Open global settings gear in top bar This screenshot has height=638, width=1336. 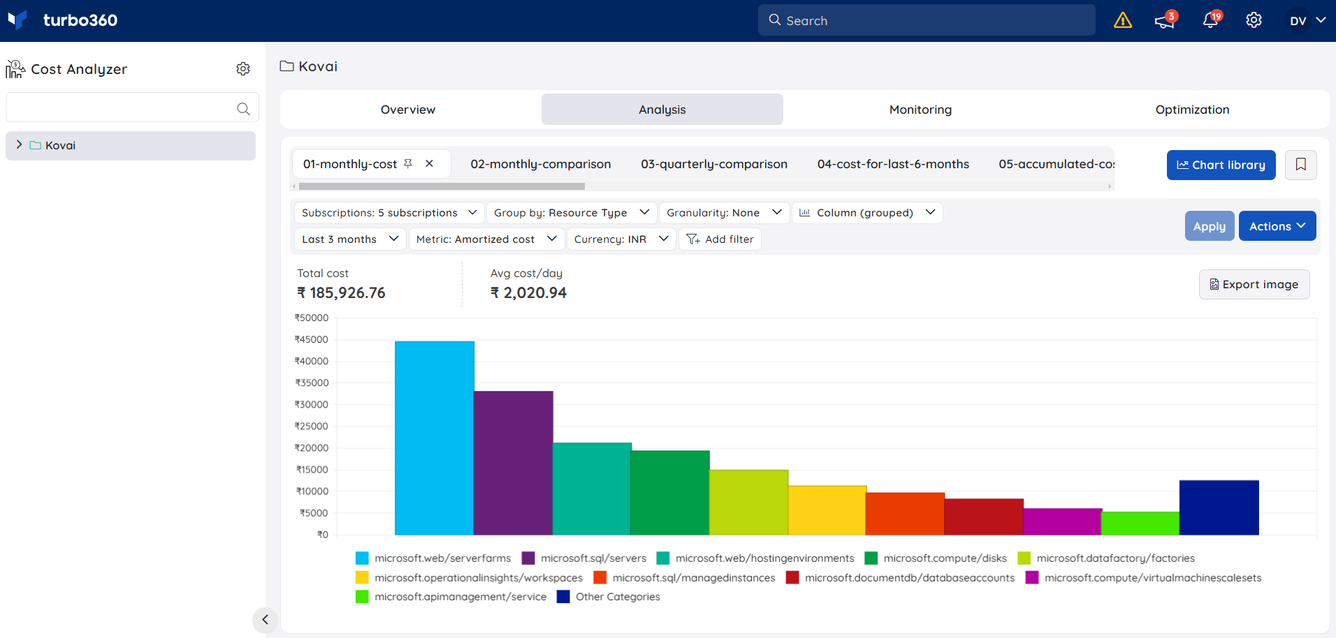click(x=1254, y=20)
